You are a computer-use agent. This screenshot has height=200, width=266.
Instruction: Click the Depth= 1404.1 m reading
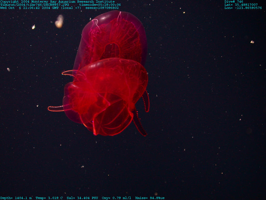[x=16, y=198]
